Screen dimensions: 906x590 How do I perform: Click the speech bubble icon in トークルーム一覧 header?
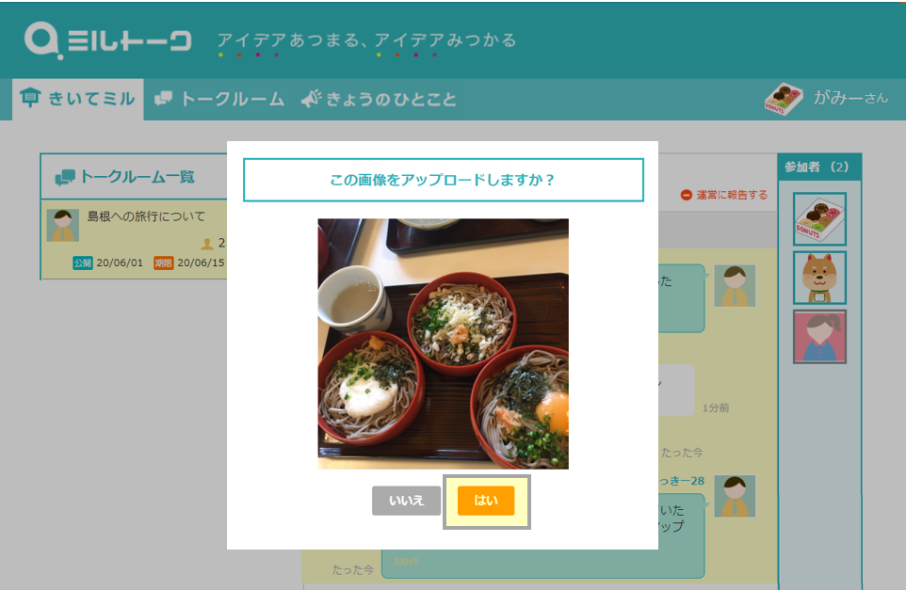click(65, 177)
